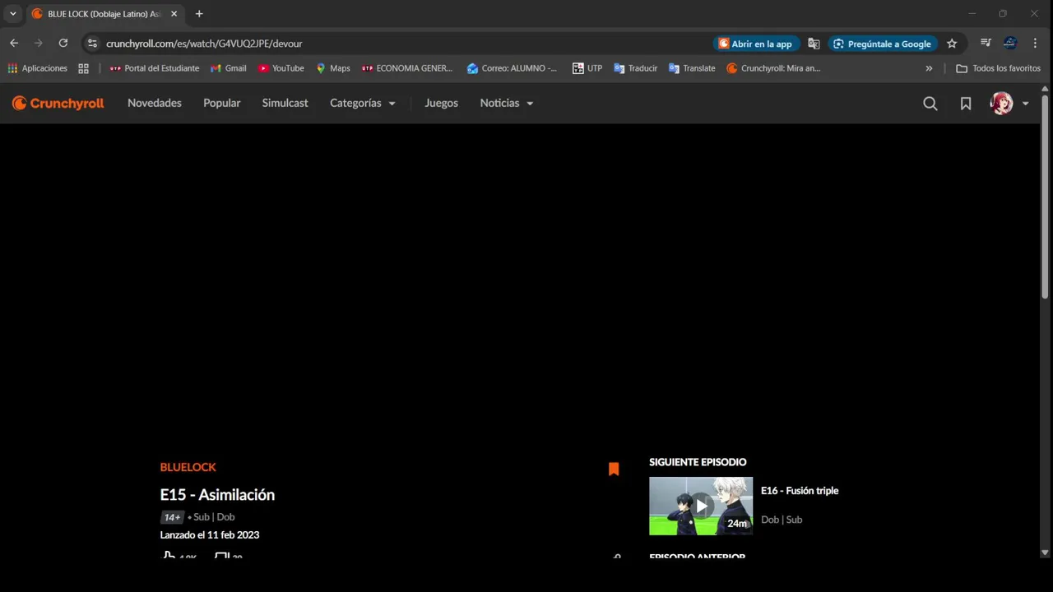
Task: Click the translate page icon
Action: click(814, 44)
